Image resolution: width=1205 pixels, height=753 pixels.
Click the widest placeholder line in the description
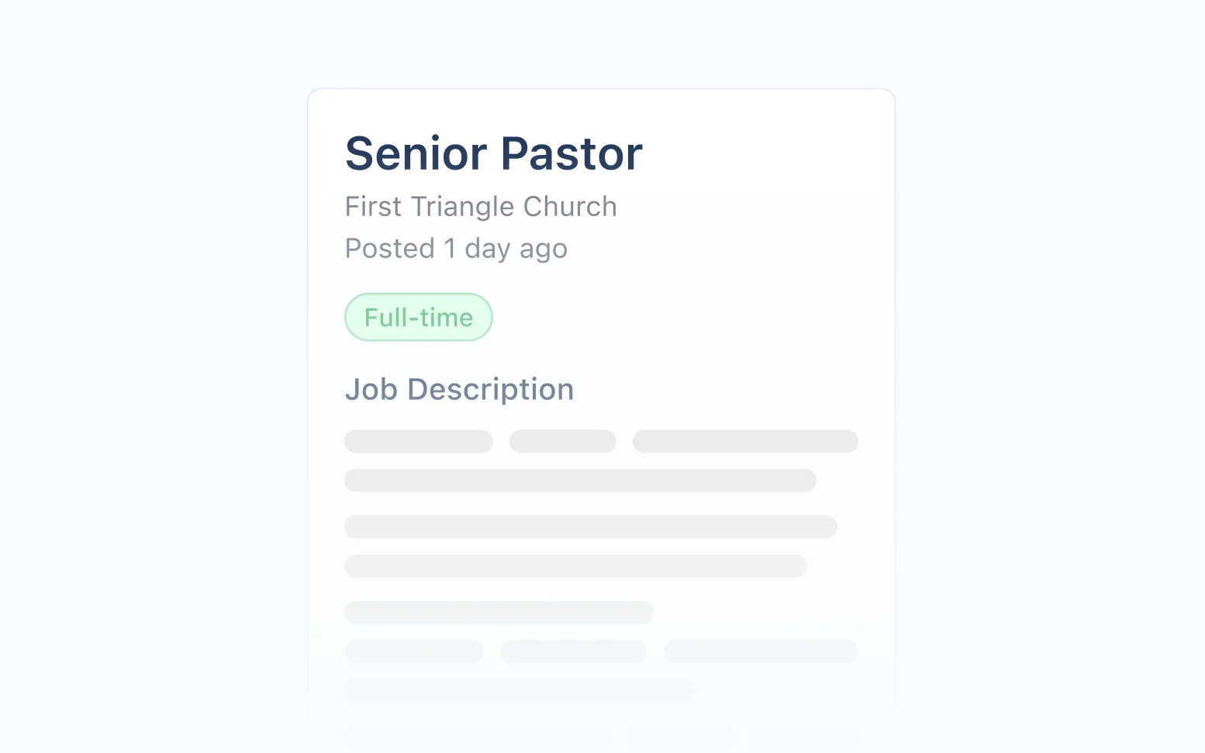590,527
